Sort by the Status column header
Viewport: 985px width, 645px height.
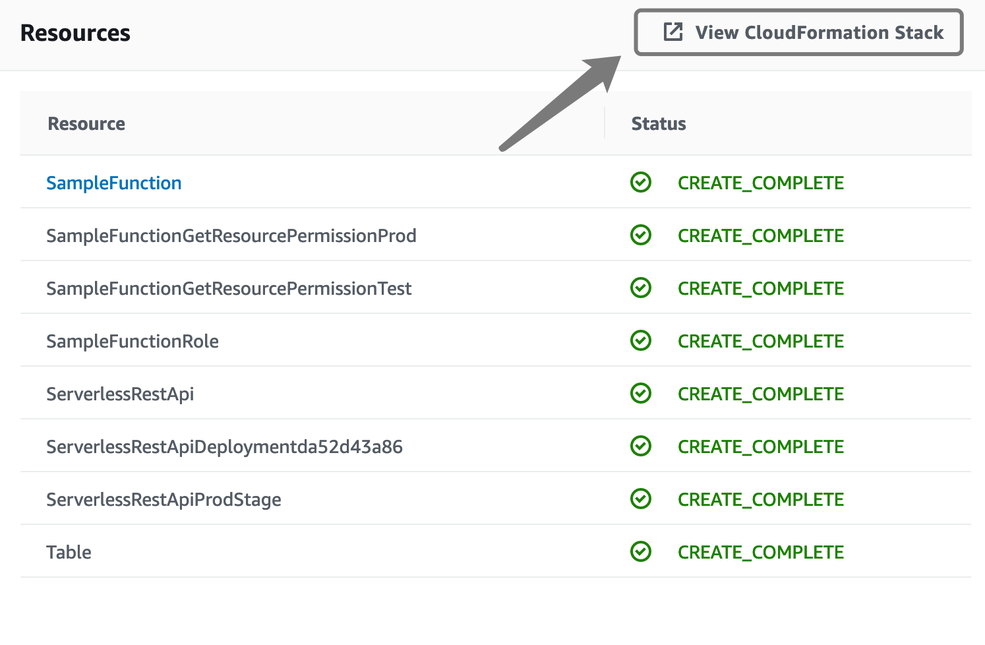click(x=659, y=123)
